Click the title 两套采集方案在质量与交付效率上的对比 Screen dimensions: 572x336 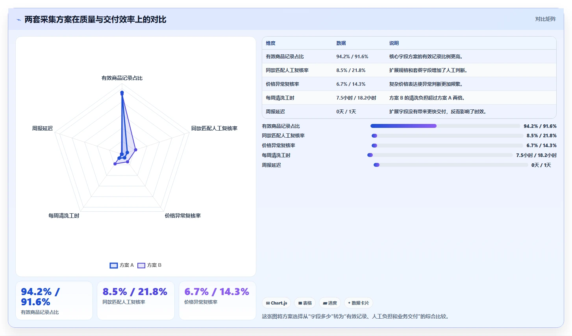pos(95,19)
